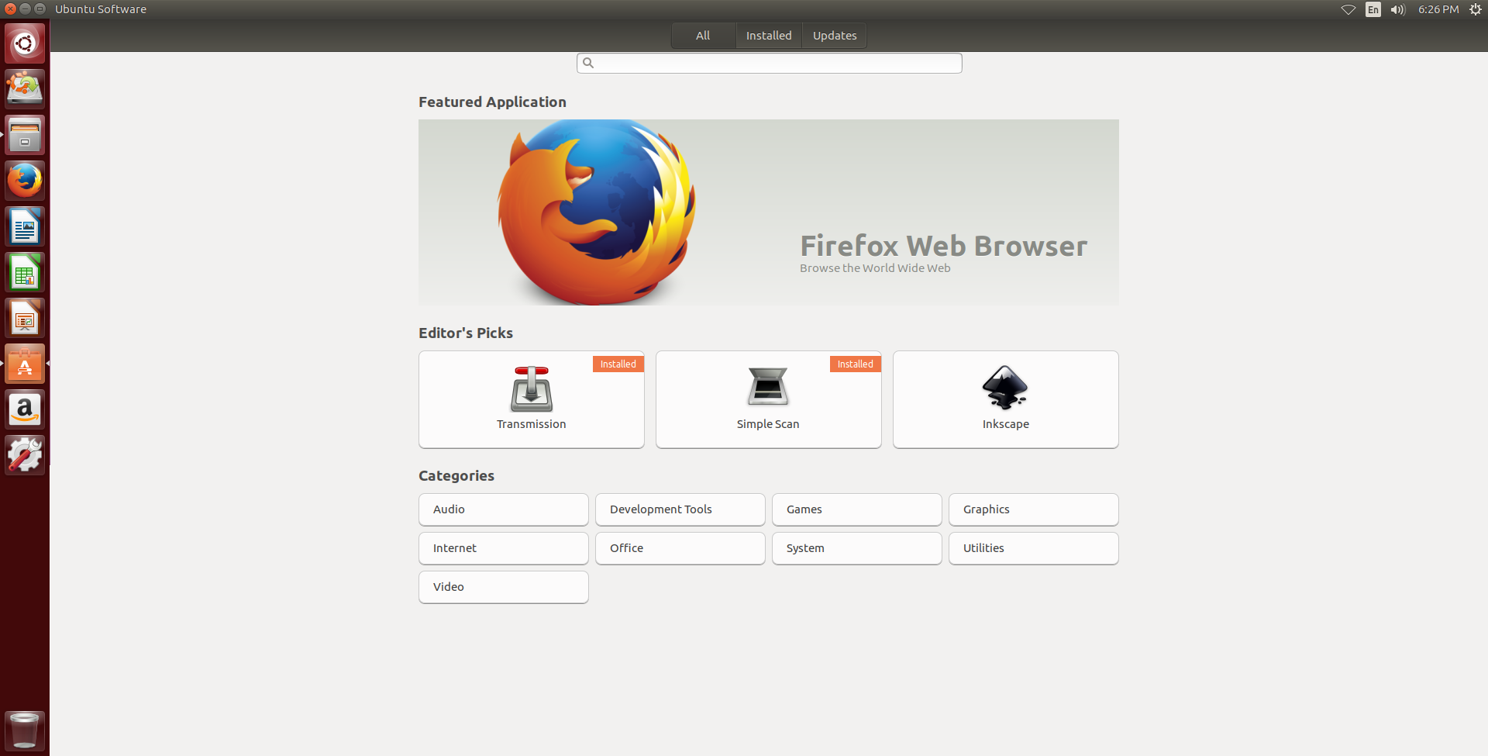Open the network indicator in top bar
Image resolution: width=1488 pixels, height=756 pixels.
1348,9
